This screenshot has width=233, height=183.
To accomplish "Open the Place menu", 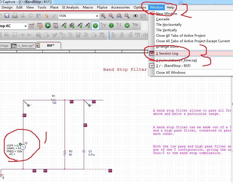I will pyautogui.click(x=54, y=7).
